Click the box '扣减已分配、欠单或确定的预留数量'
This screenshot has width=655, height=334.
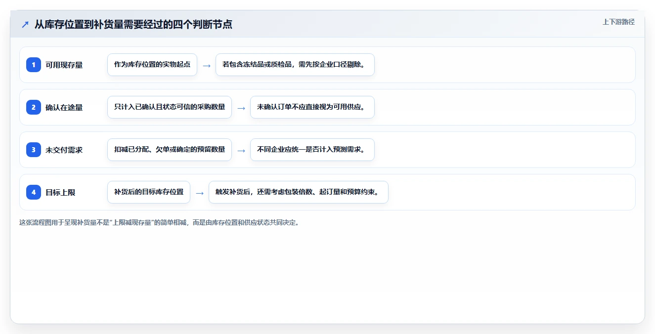click(x=170, y=150)
